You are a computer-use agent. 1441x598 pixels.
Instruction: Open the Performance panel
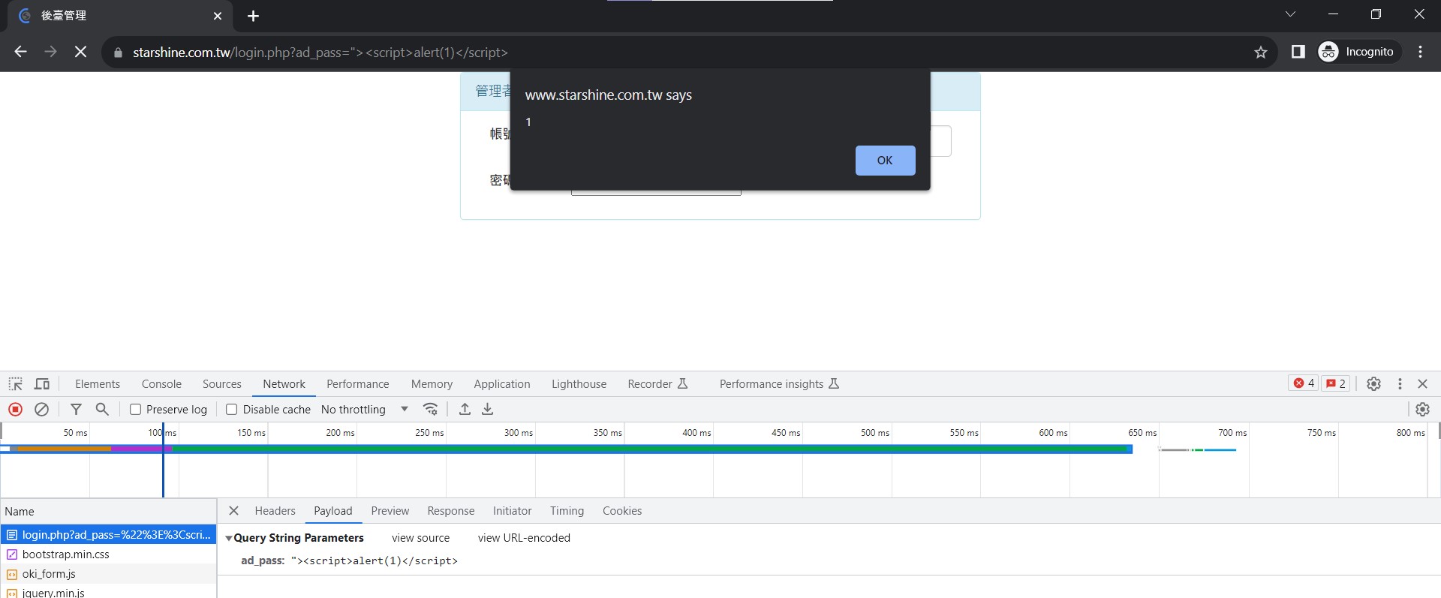357,384
